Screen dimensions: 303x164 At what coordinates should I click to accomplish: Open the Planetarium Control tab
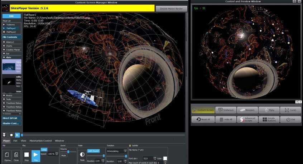(40, 141)
